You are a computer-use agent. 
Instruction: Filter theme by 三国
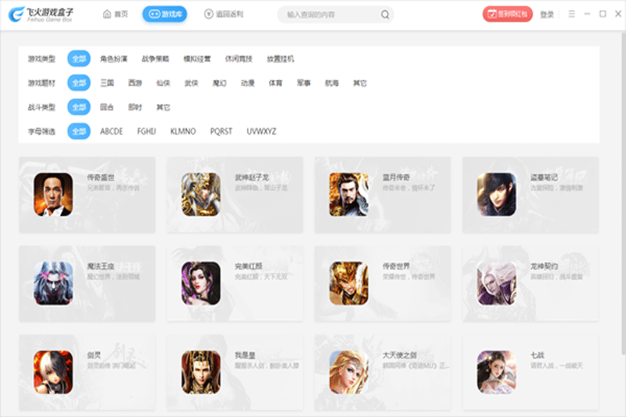click(x=107, y=83)
